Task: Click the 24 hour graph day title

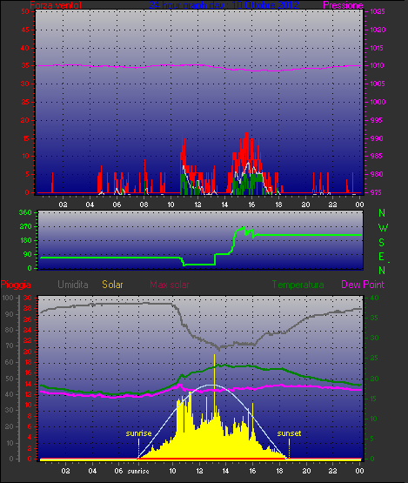Action: (x=224, y=5)
